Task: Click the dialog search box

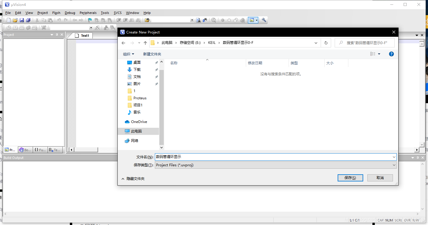Action: tap(365, 43)
